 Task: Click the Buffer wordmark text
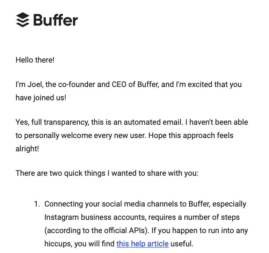point(56,20)
